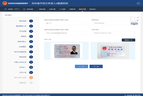Go to step 5 财务负责人
The image size is (143, 96).
tap(31, 42)
